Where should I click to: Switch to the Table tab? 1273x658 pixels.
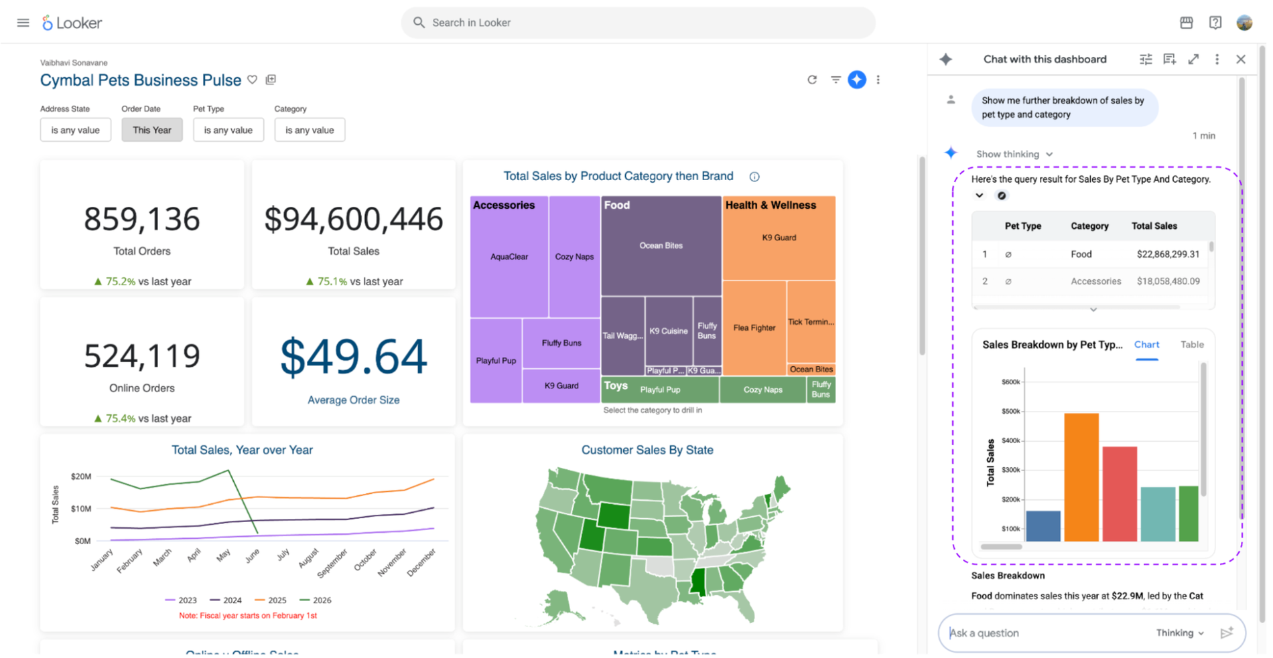click(1192, 345)
